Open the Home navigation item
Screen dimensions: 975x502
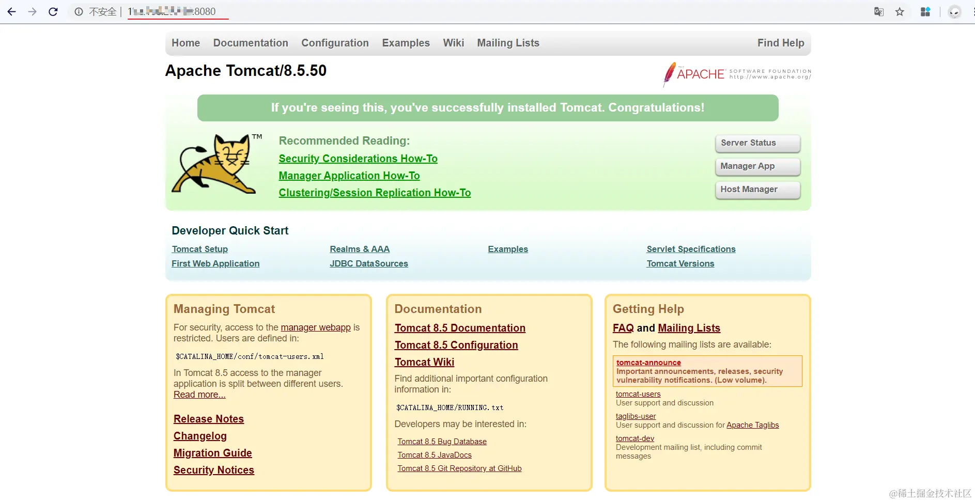(x=185, y=43)
